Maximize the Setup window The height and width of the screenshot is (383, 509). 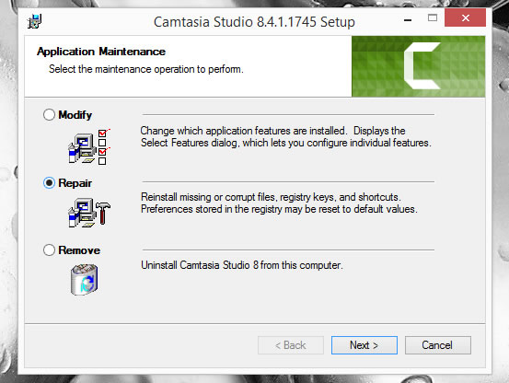[433, 18]
